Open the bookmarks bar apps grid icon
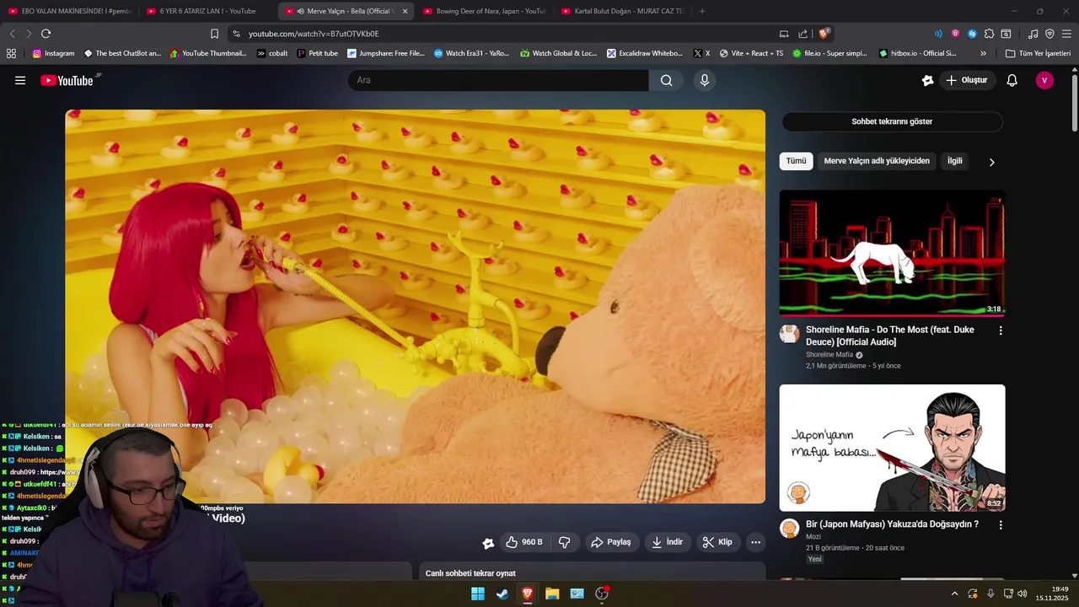The height and width of the screenshot is (607, 1079). pyautogui.click(x=11, y=53)
